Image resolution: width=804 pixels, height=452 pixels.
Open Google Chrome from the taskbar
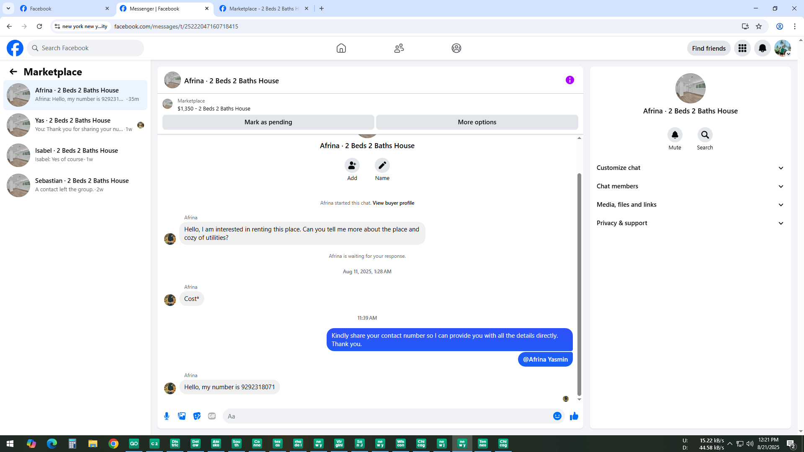click(x=113, y=444)
